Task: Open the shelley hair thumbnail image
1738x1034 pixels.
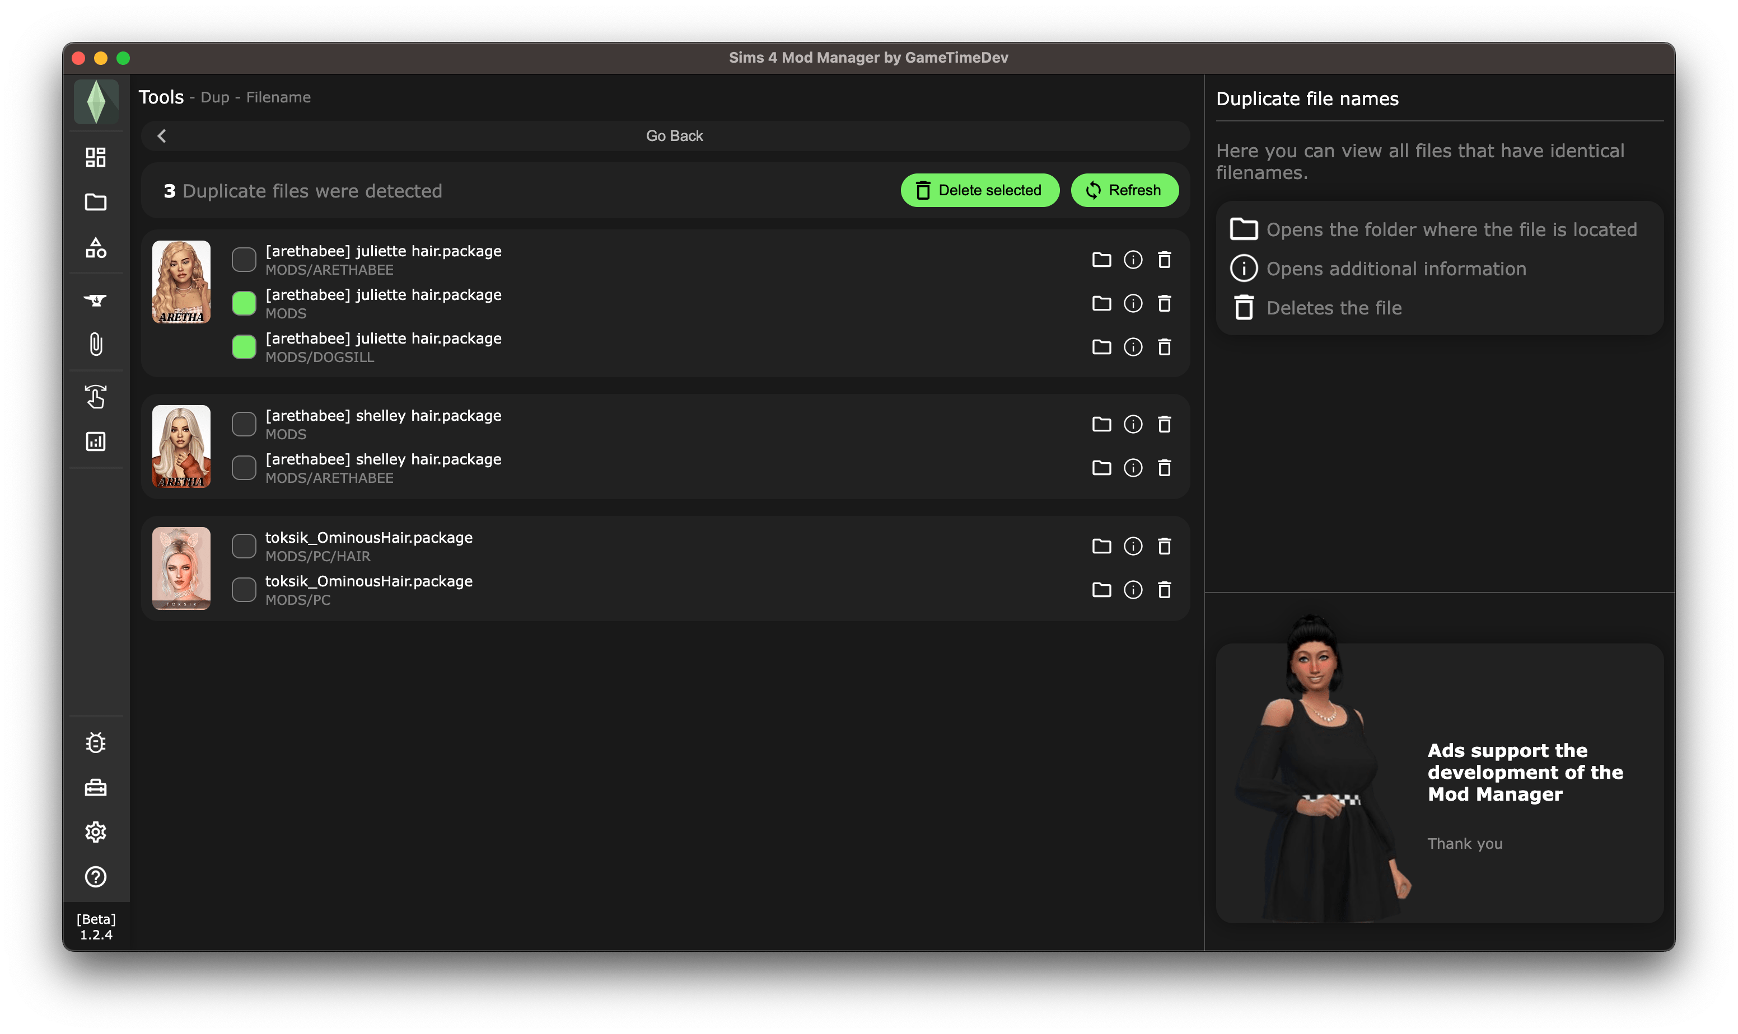Action: (x=181, y=446)
